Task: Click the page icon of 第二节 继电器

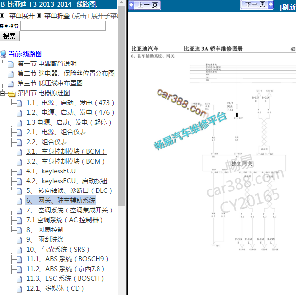Action: click(x=11, y=74)
